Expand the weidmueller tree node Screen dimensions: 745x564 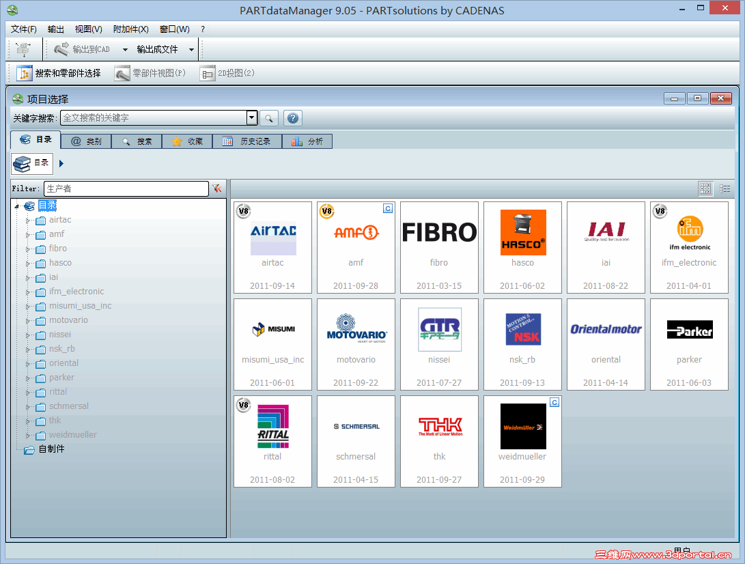click(28, 435)
